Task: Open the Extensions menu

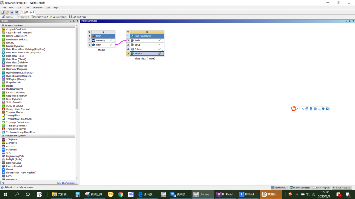Action: click(37, 7)
